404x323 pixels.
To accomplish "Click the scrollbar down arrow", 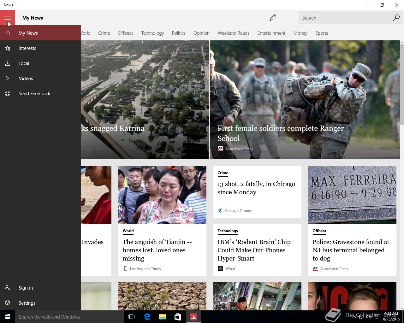I will click(402, 308).
